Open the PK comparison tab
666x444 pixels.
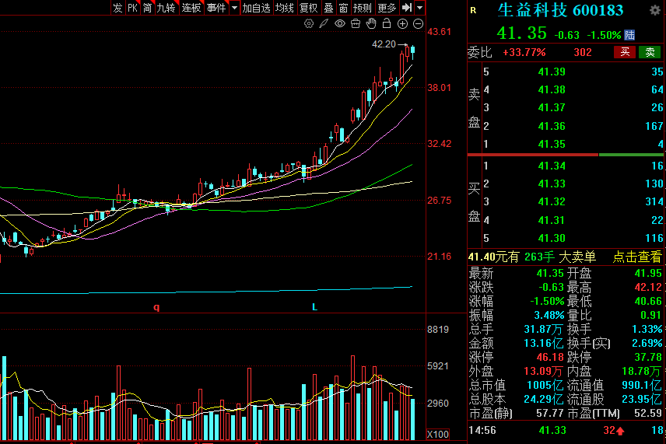point(132,8)
